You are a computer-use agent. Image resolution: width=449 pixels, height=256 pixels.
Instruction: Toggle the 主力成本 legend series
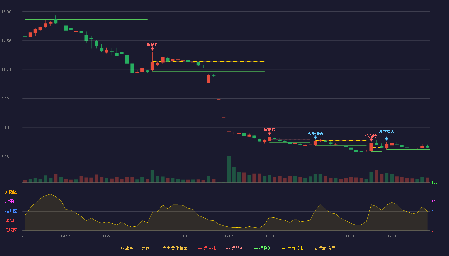click(x=292, y=248)
